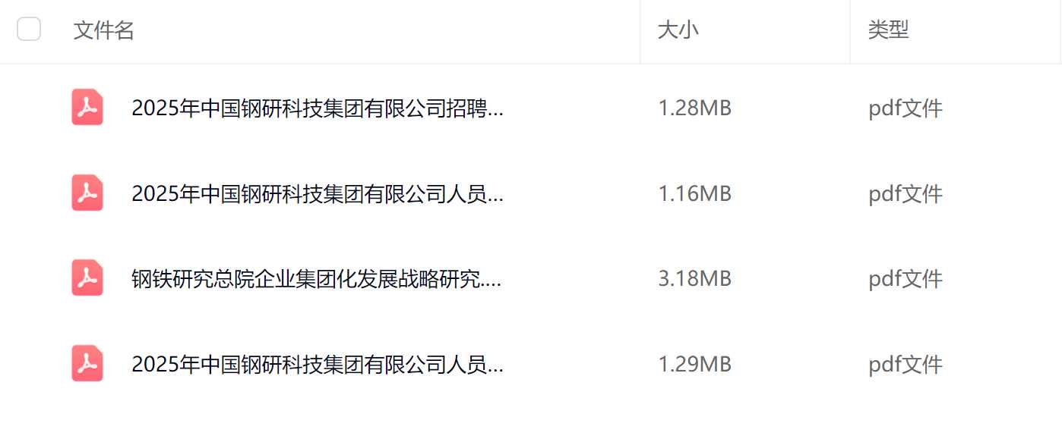Tick the select-all checkbox beside 文件名

pos(29,30)
